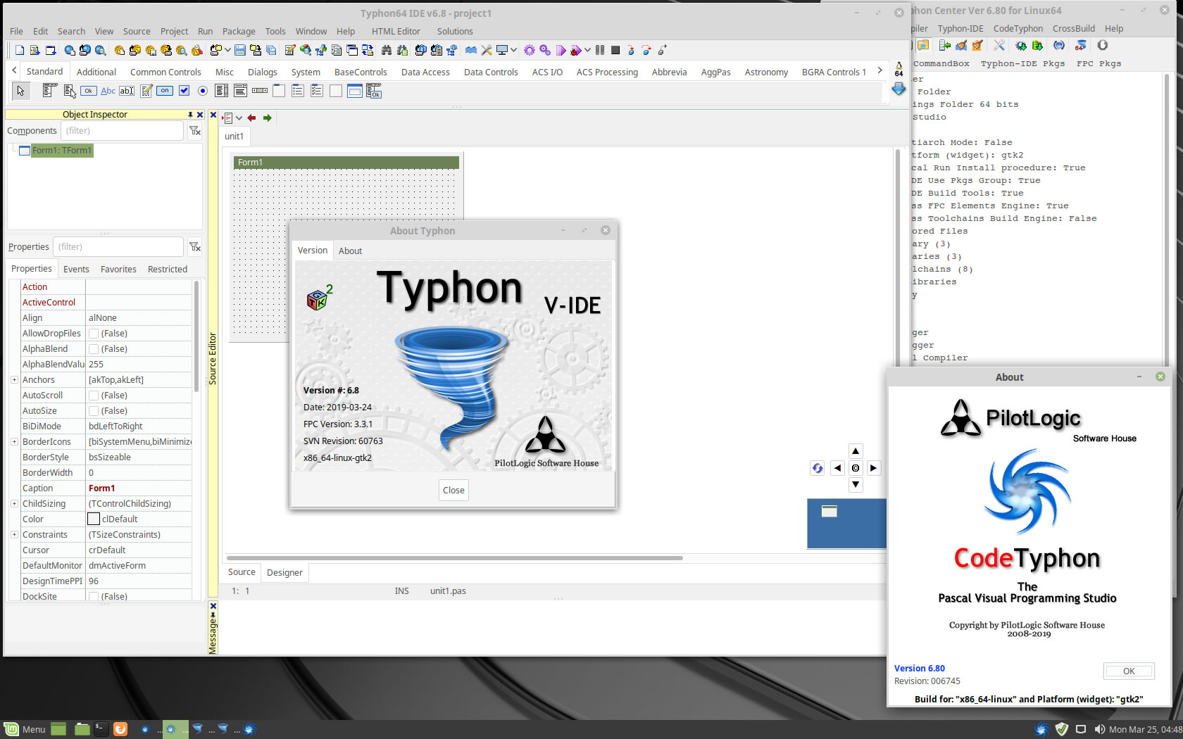
Task: Select Form1: TForm1 in component tree
Action: (x=62, y=151)
